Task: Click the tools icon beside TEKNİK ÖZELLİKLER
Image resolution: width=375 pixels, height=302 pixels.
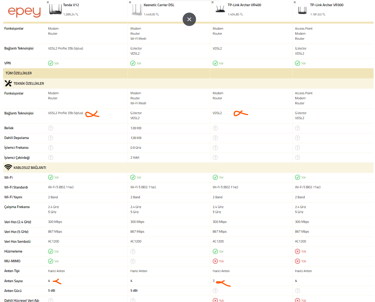Action: point(8,83)
